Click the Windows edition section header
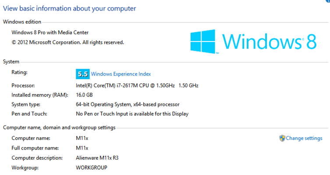 (22, 22)
